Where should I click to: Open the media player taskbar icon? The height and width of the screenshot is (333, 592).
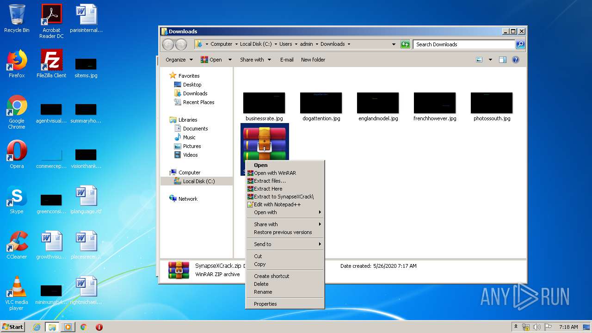click(68, 327)
